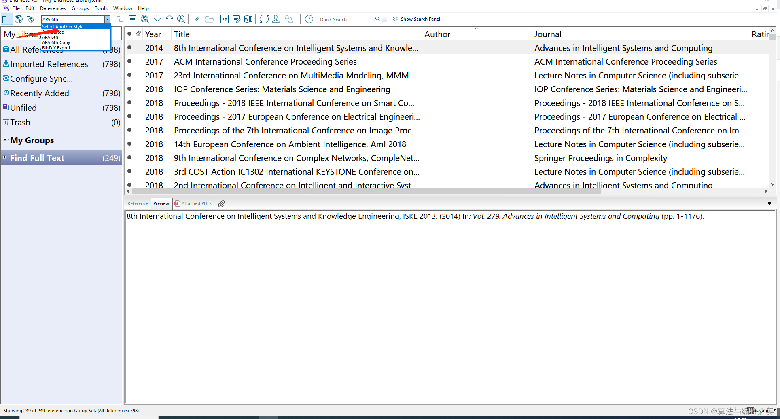Open the Quick Search options dropdown arrow

[x=385, y=19]
